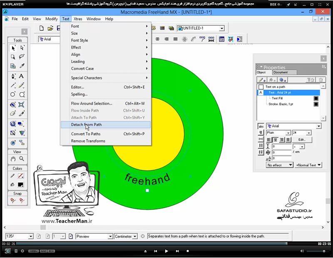Click the spelling check toolbar icon

[x=231, y=39]
